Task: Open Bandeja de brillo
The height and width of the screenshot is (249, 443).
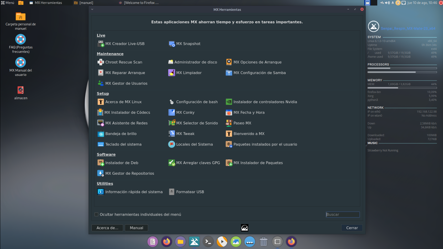Action: click(117, 134)
